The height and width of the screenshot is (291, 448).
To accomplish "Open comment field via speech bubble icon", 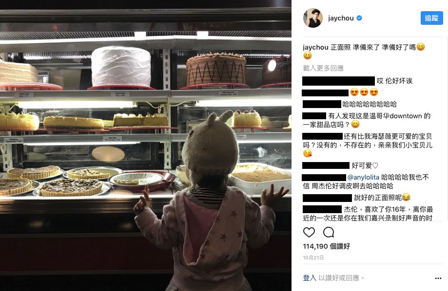I will 329,232.
